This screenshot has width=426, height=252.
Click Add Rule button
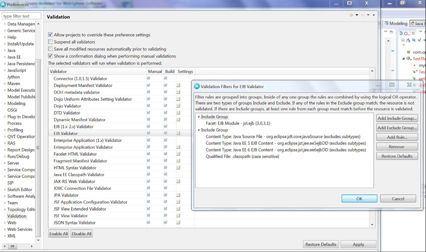click(397, 137)
